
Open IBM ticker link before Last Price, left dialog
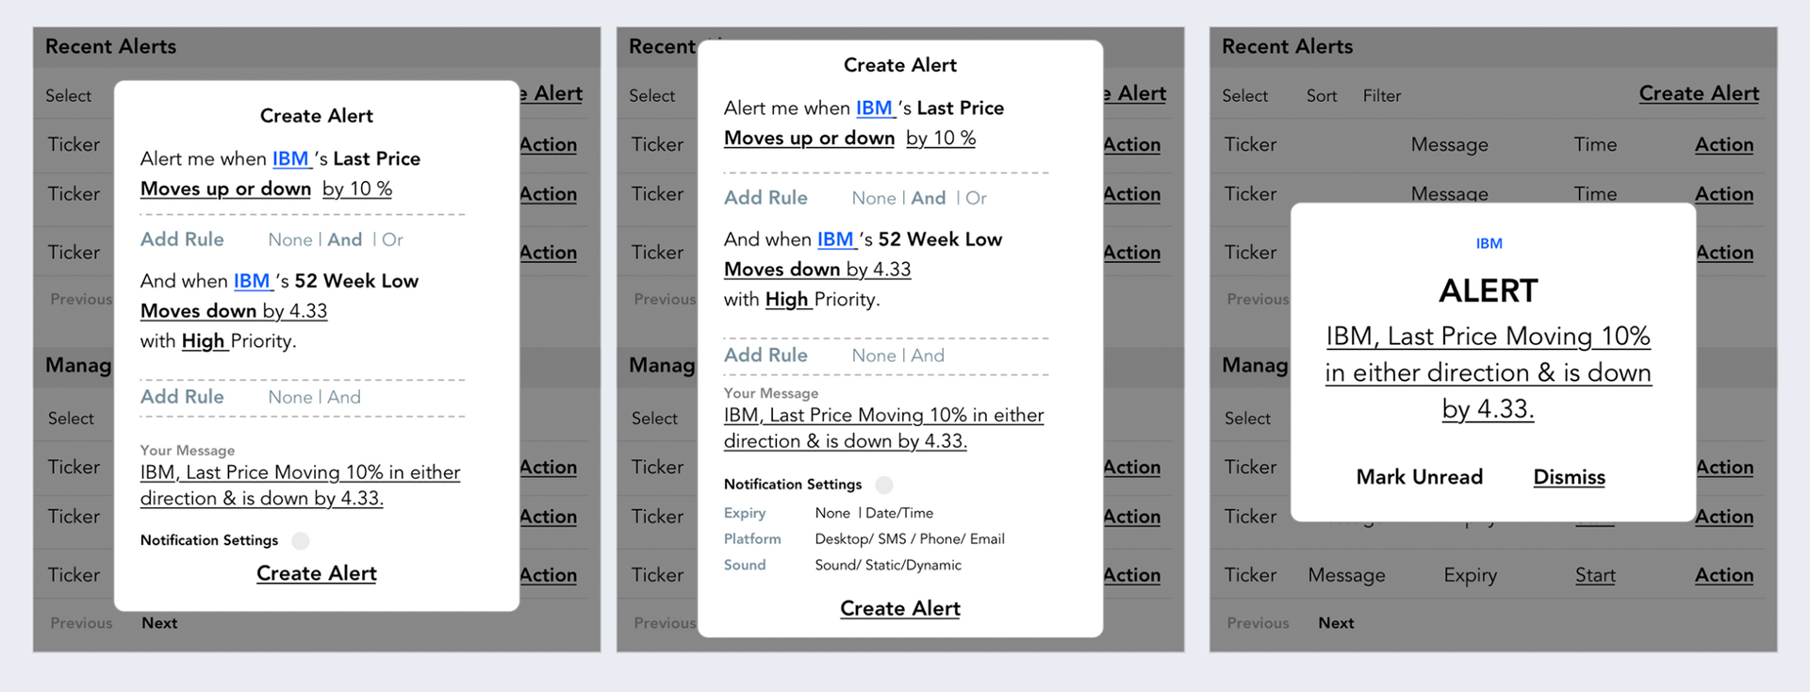[x=291, y=158]
